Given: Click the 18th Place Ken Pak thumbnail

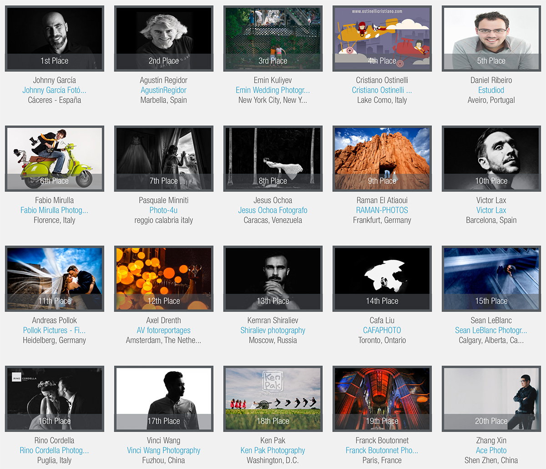Looking at the screenshot, I should pos(273,398).
